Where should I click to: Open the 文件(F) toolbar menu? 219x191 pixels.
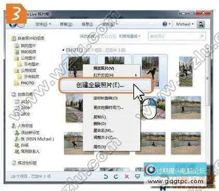click(x=43, y=24)
